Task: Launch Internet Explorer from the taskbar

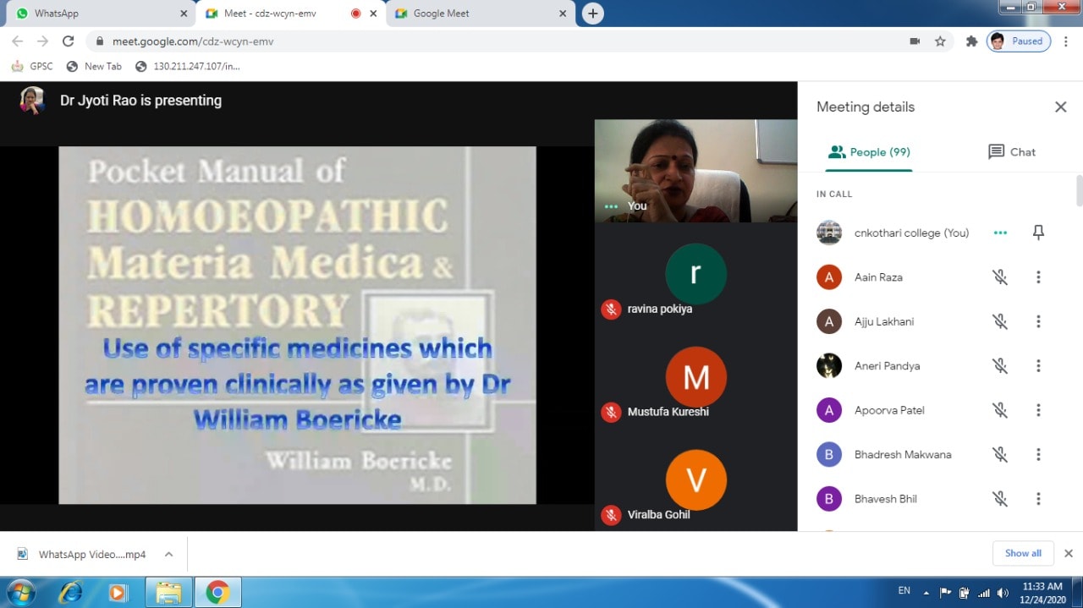Action: pos(69,593)
